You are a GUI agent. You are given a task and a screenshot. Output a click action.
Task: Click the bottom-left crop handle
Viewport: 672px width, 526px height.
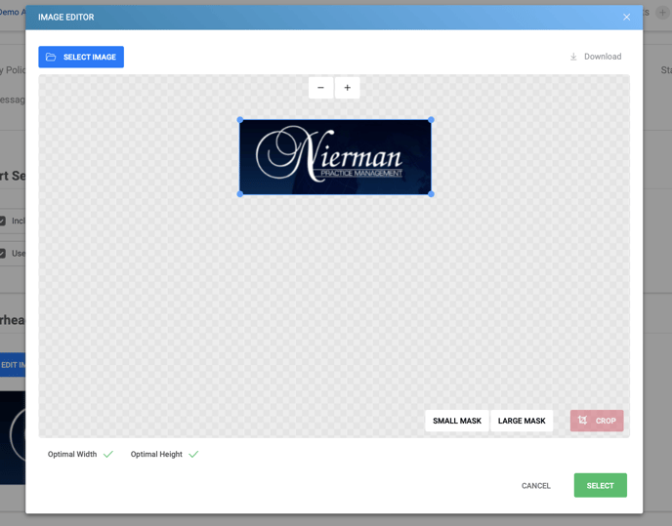[240, 194]
